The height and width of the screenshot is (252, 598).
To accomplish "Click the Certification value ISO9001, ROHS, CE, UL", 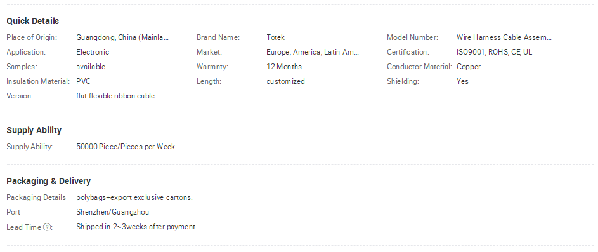I will [x=494, y=52].
